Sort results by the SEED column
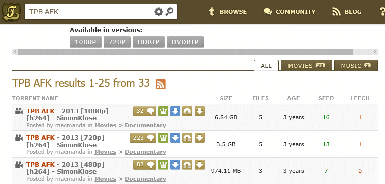The width and height of the screenshot is (385, 184). point(326,98)
